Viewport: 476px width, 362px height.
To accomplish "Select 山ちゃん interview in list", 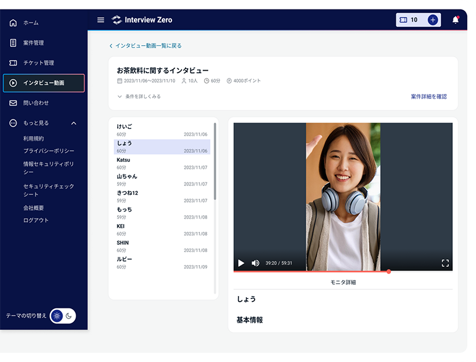I will (x=162, y=180).
